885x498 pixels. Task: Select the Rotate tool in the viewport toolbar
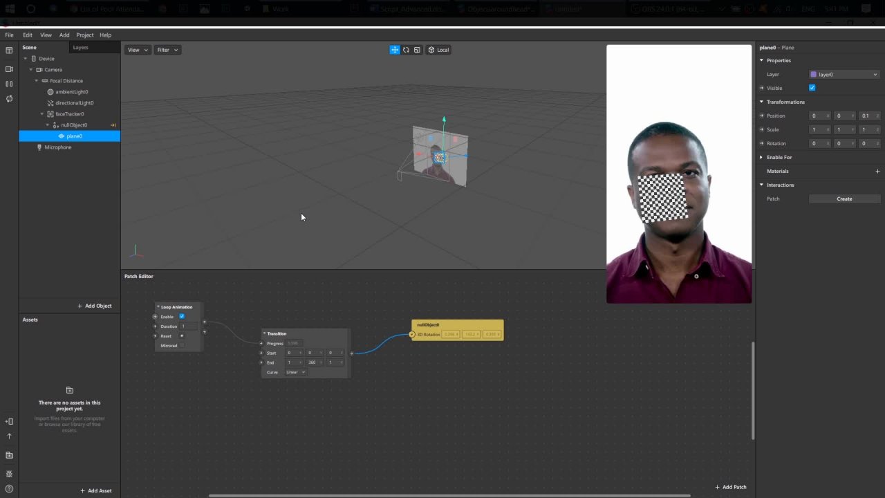(406, 49)
